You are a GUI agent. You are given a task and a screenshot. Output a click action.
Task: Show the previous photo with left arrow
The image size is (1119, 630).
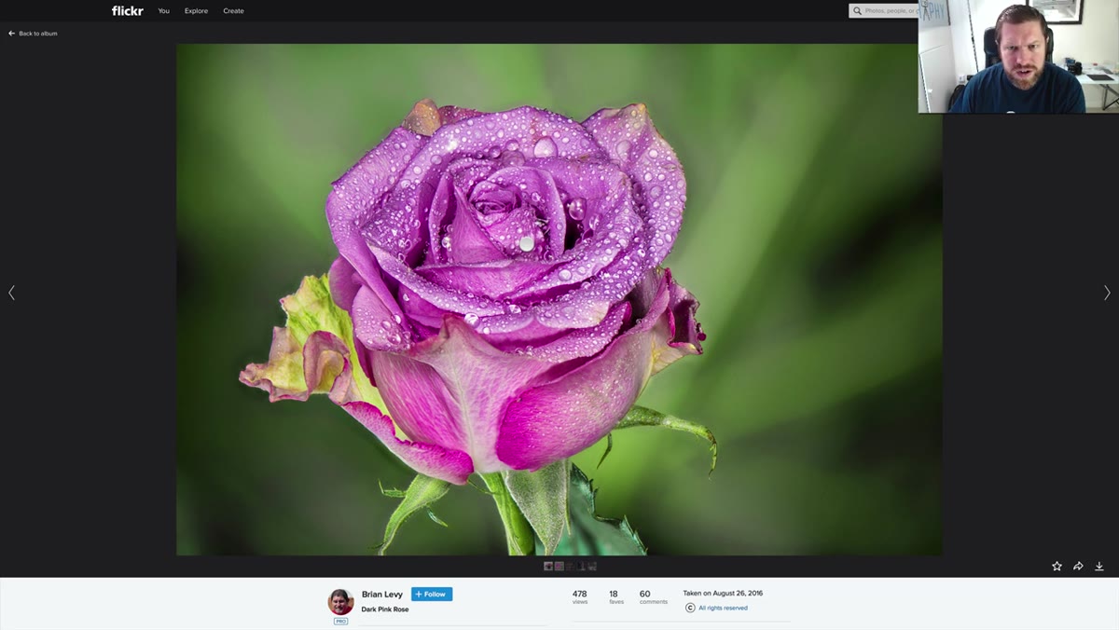click(x=11, y=293)
